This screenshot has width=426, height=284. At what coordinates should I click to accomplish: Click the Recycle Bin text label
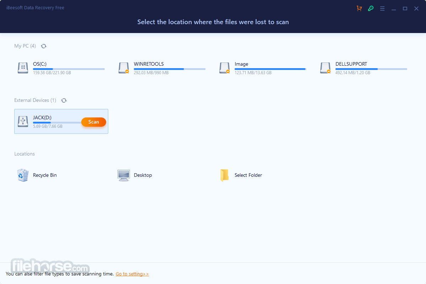tap(45, 175)
